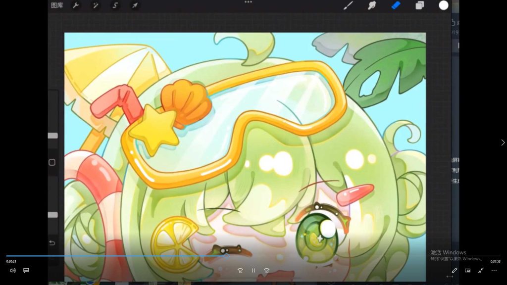Pause the video playback
This screenshot has height=285, width=507.
click(x=253, y=271)
